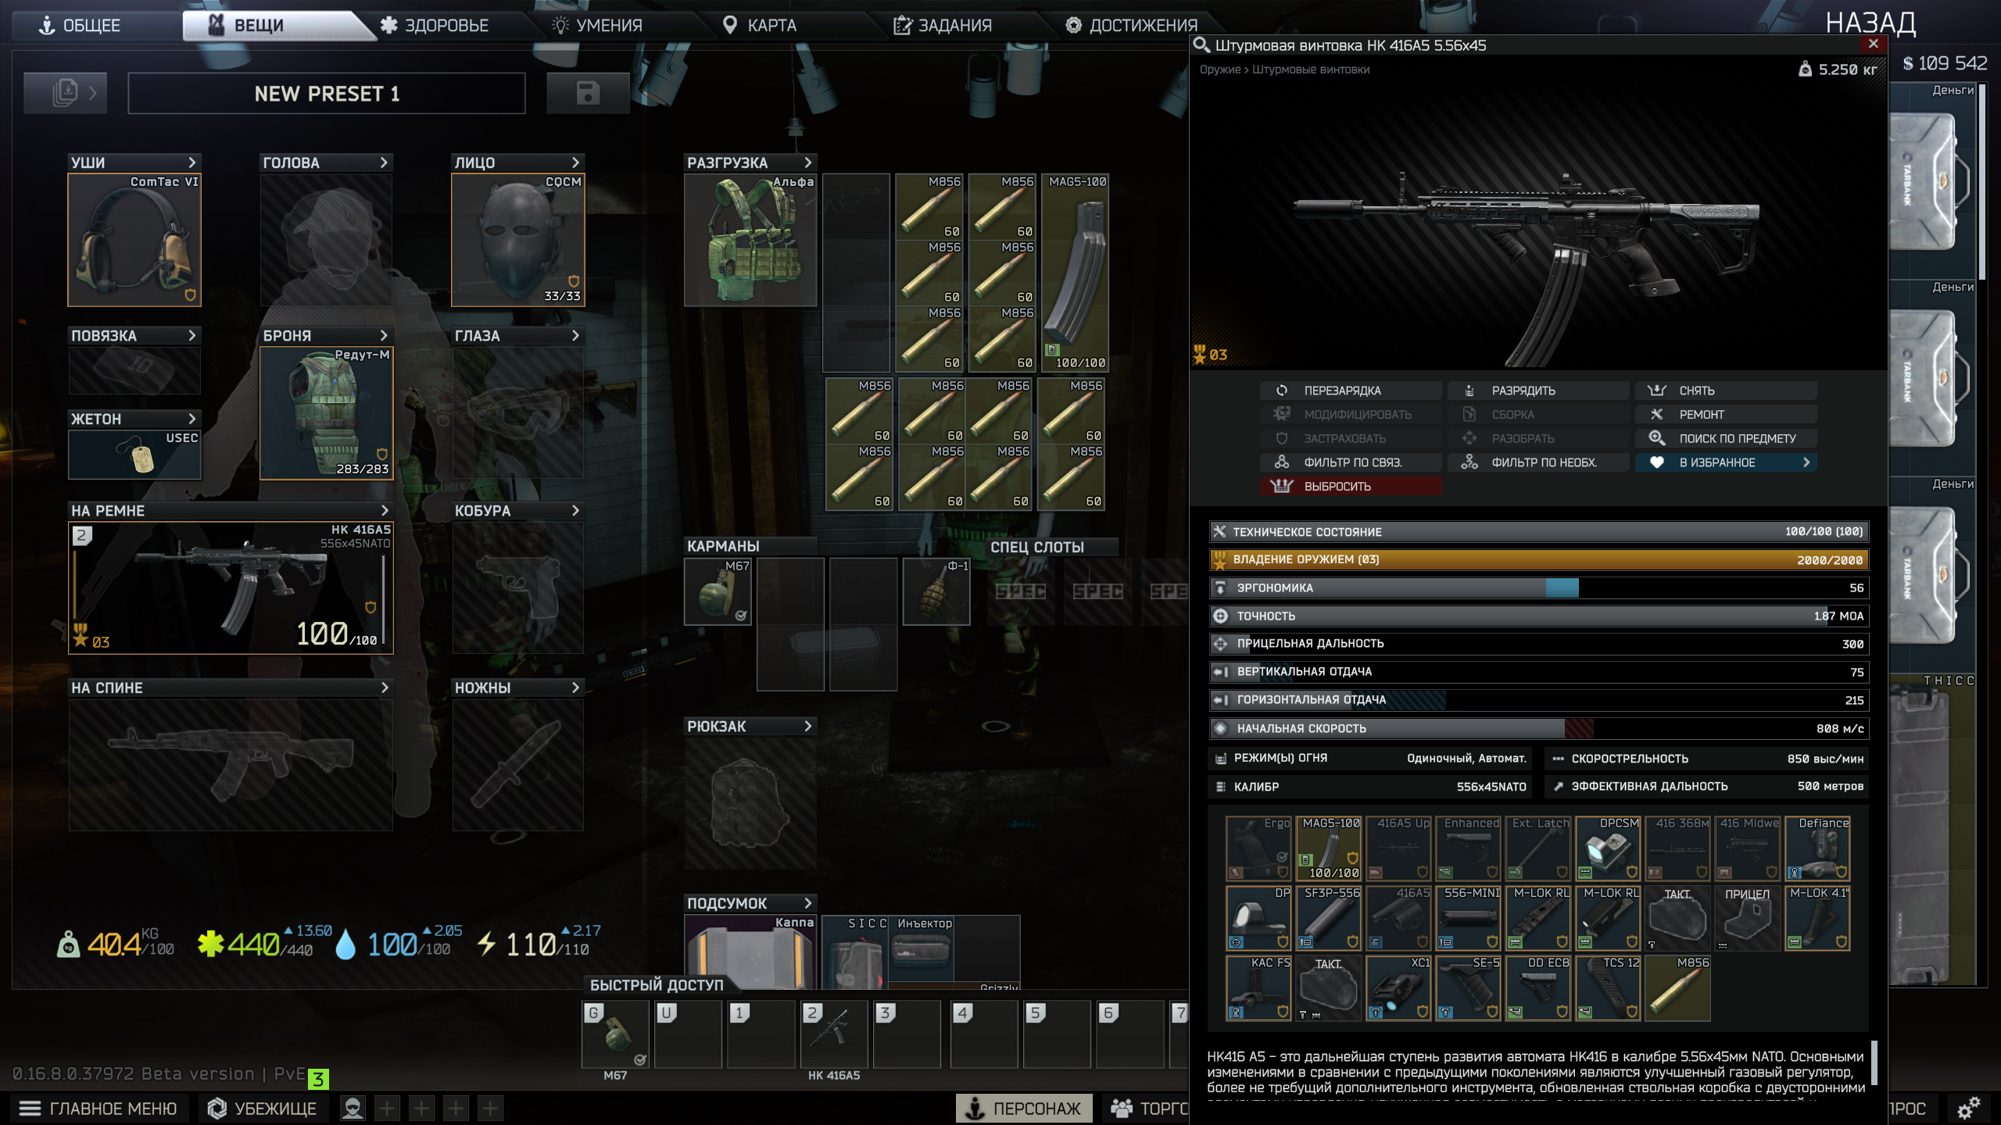Click the settings gear in the bottom corner
The image size is (2001, 1125).
click(1968, 1108)
